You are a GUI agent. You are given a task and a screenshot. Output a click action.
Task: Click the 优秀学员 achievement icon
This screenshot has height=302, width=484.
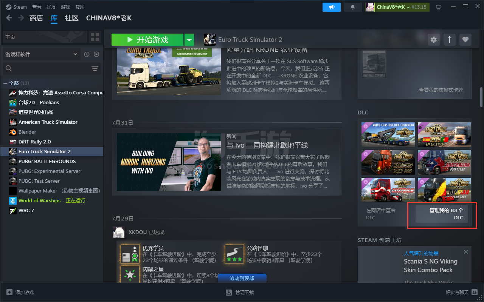(x=130, y=253)
